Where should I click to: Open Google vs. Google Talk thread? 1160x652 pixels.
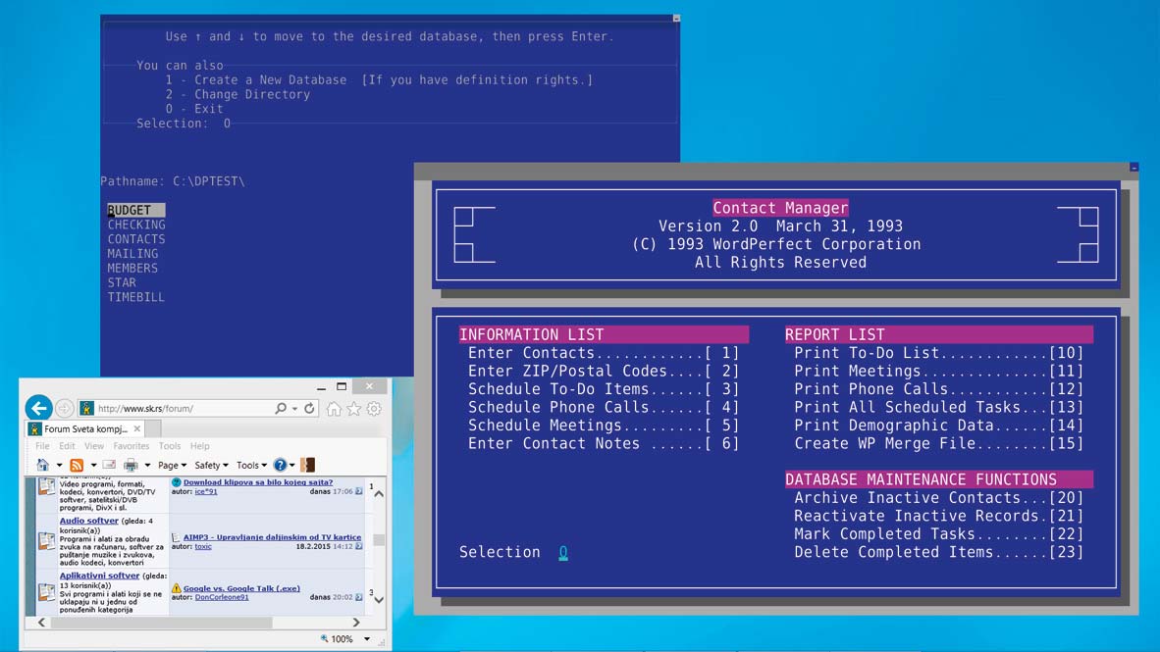[x=242, y=588]
